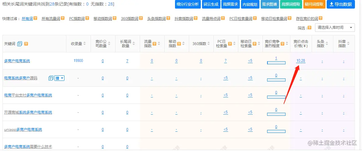
Task: Click help icon in 流量指数 header
Action: coord(154,44)
